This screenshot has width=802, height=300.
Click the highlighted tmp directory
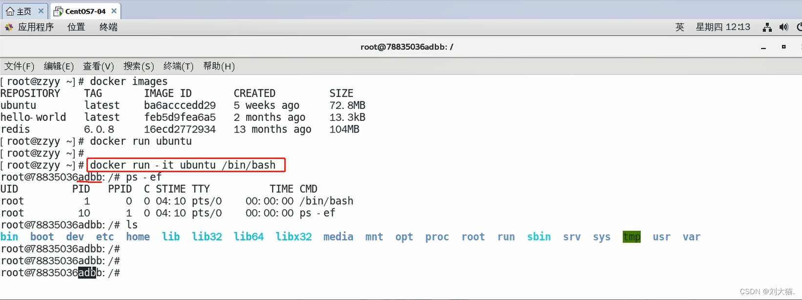coord(632,237)
